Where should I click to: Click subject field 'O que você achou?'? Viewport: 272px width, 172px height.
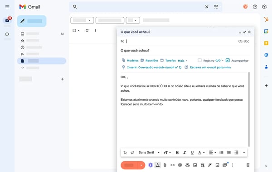point(185,51)
